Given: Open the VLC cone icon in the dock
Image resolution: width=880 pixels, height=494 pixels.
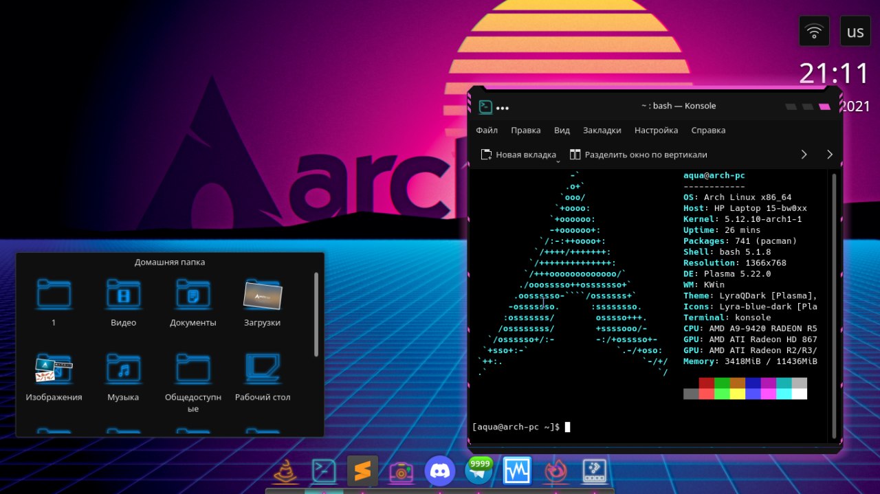Looking at the screenshot, I should tap(285, 471).
